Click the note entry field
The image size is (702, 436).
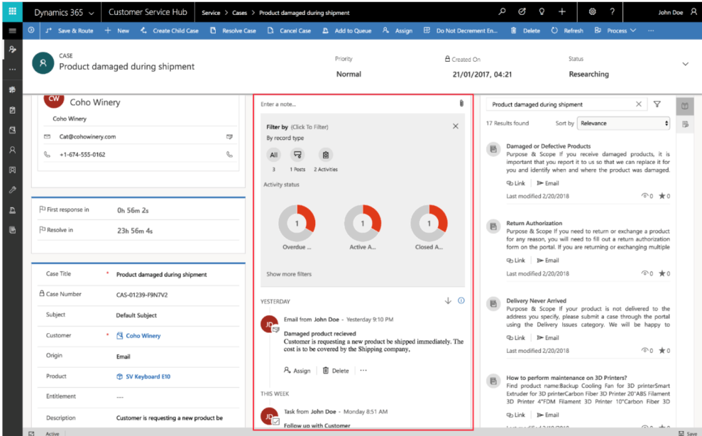pyautogui.click(x=357, y=104)
